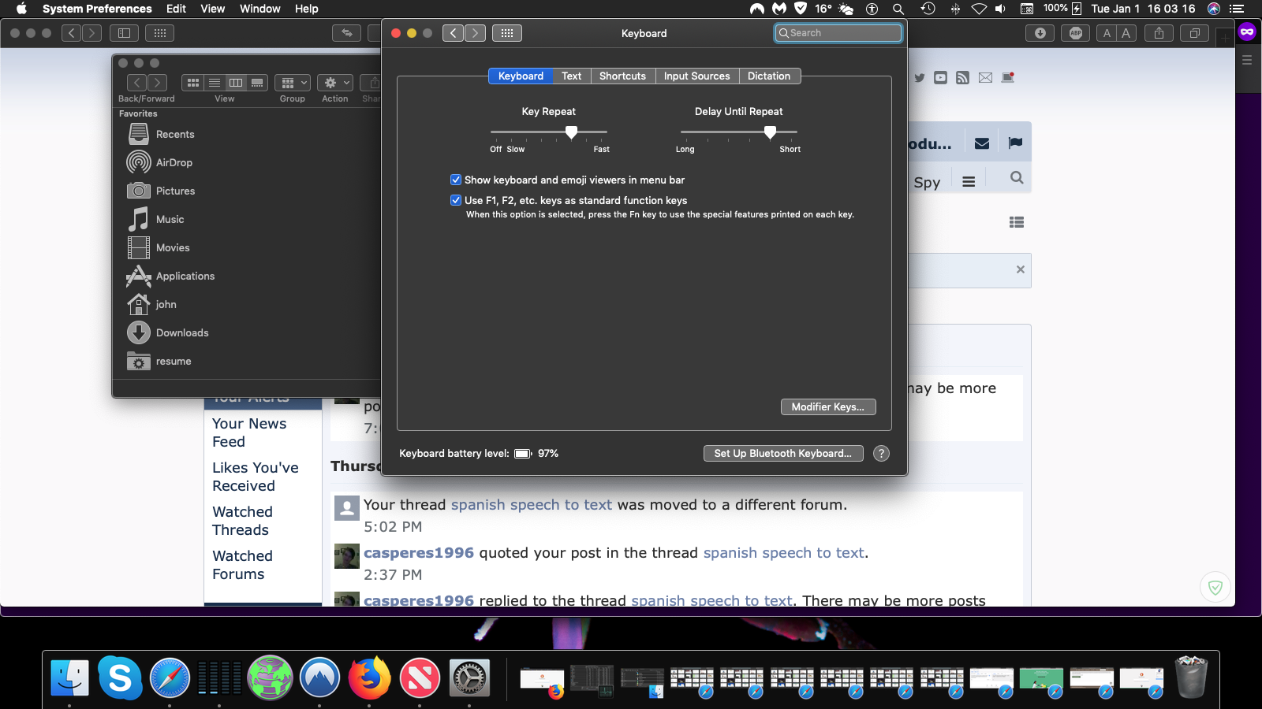Open clock in menu bar
The height and width of the screenshot is (709, 1262).
[1143, 9]
